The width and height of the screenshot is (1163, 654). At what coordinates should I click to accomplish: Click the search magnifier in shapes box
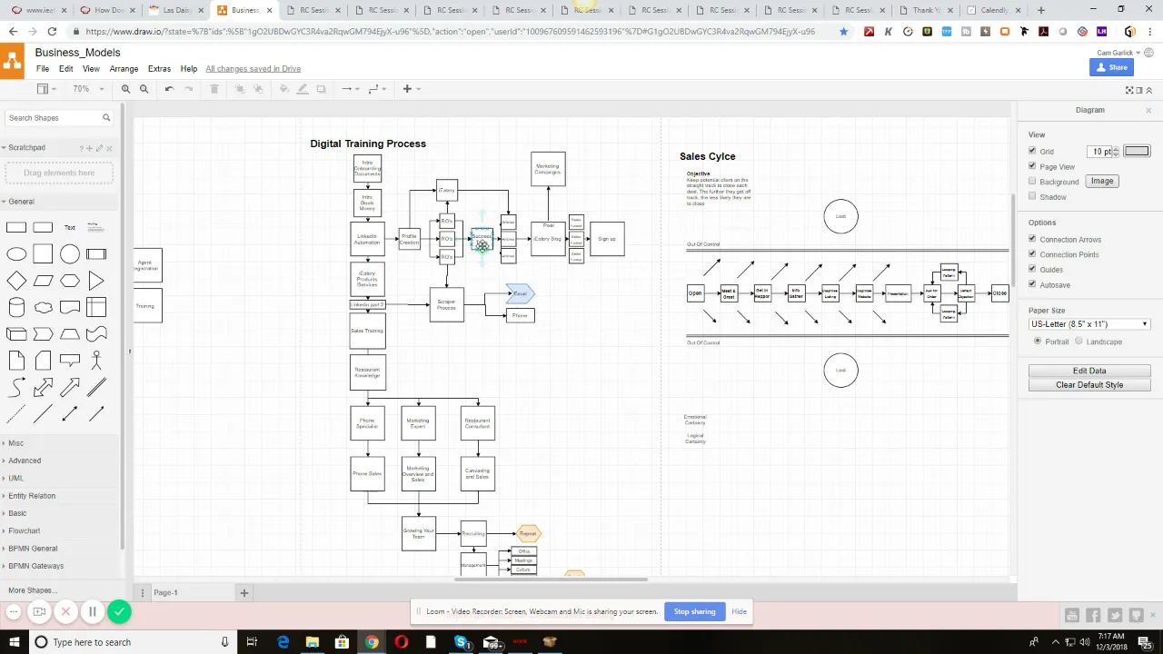click(x=106, y=118)
